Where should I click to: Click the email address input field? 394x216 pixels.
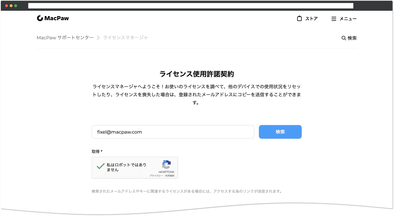173,132
